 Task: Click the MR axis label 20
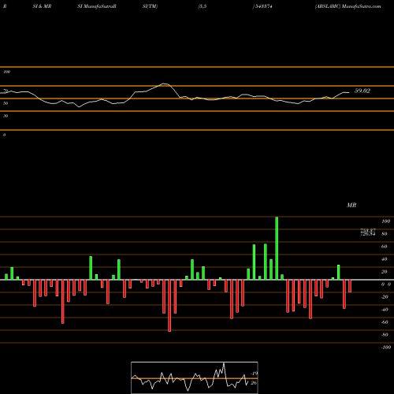pos(385,272)
